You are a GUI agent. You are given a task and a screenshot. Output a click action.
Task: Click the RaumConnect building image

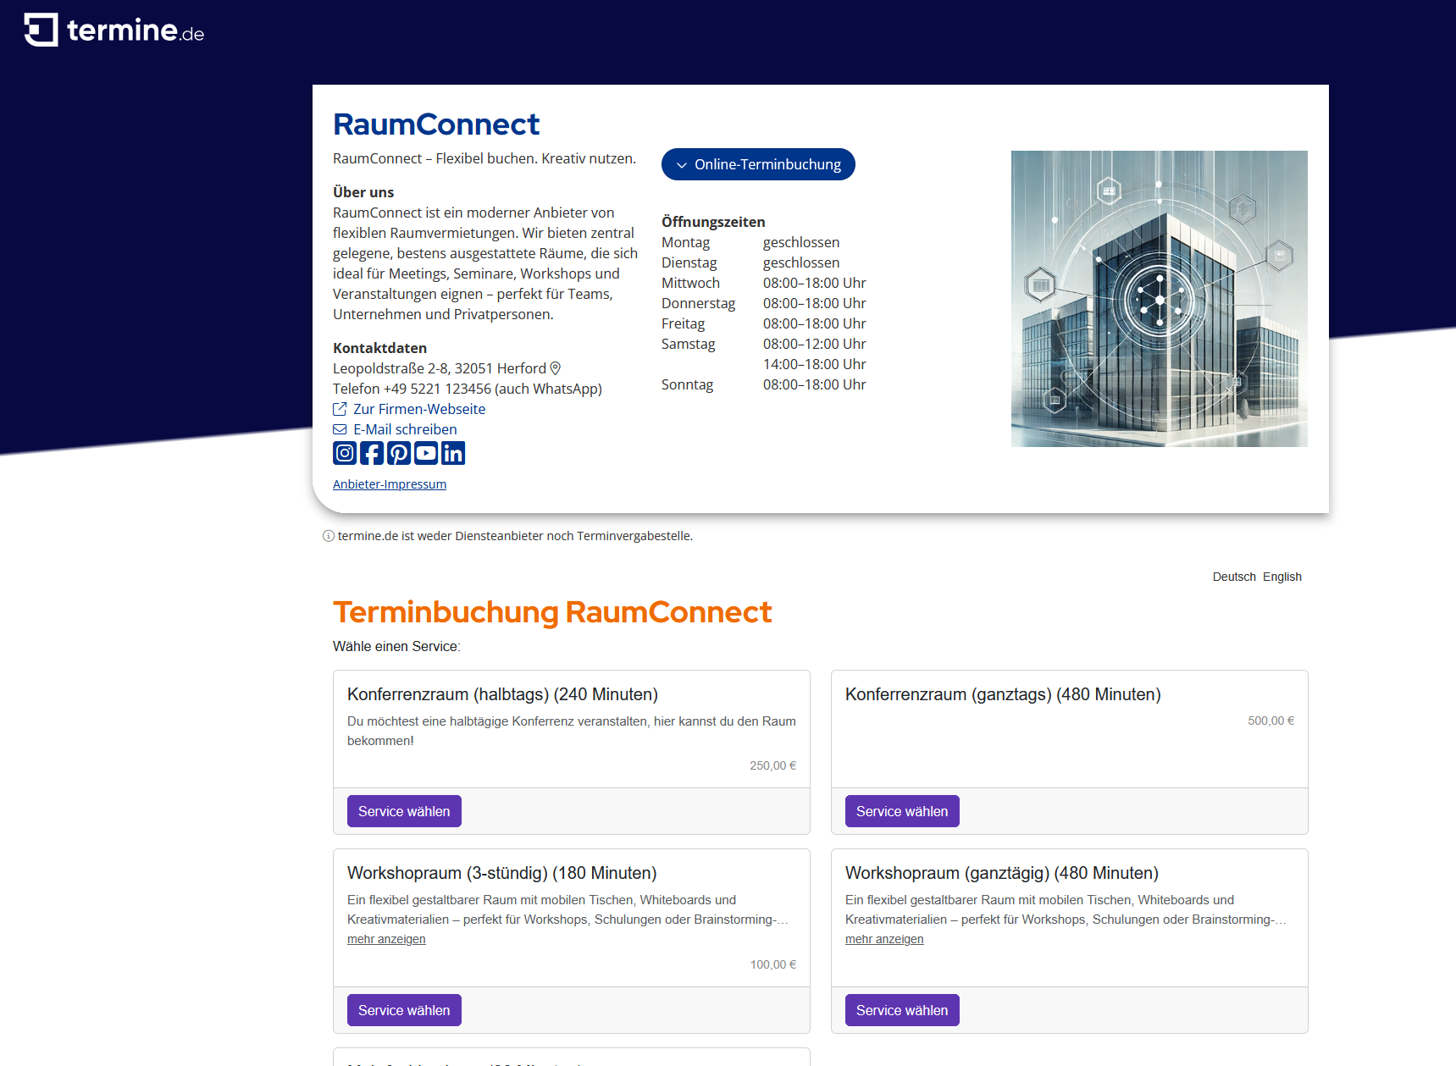1160,299
